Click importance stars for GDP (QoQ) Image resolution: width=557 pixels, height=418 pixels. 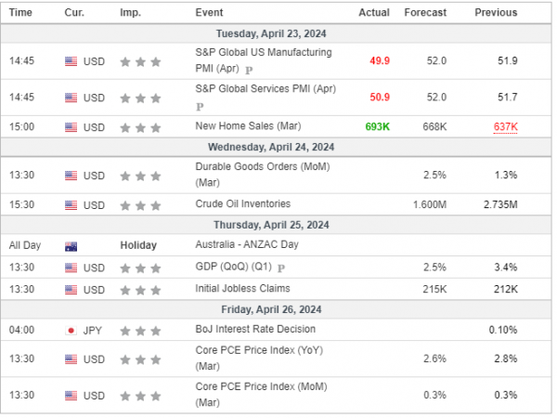[140, 268]
